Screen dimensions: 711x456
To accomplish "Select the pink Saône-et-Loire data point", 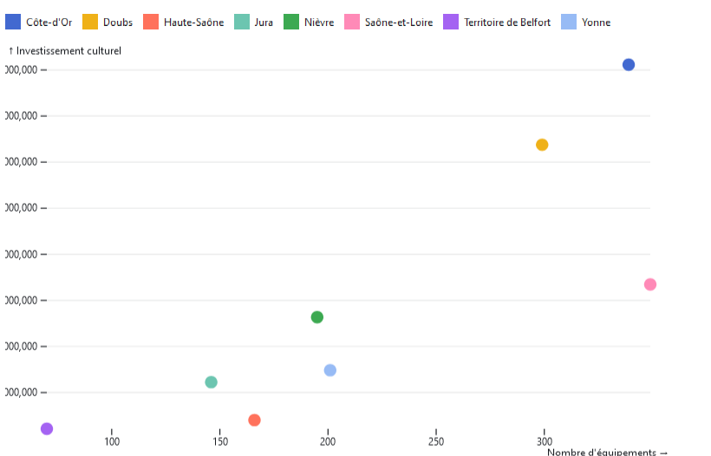I will pos(650,284).
